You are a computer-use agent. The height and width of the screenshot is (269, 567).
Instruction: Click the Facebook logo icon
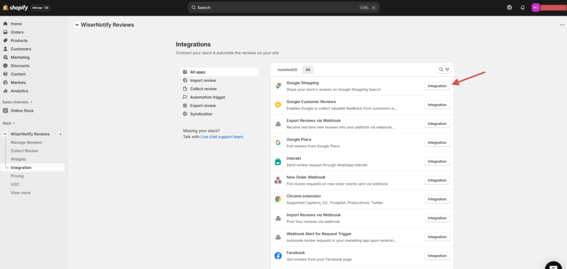click(x=278, y=256)
